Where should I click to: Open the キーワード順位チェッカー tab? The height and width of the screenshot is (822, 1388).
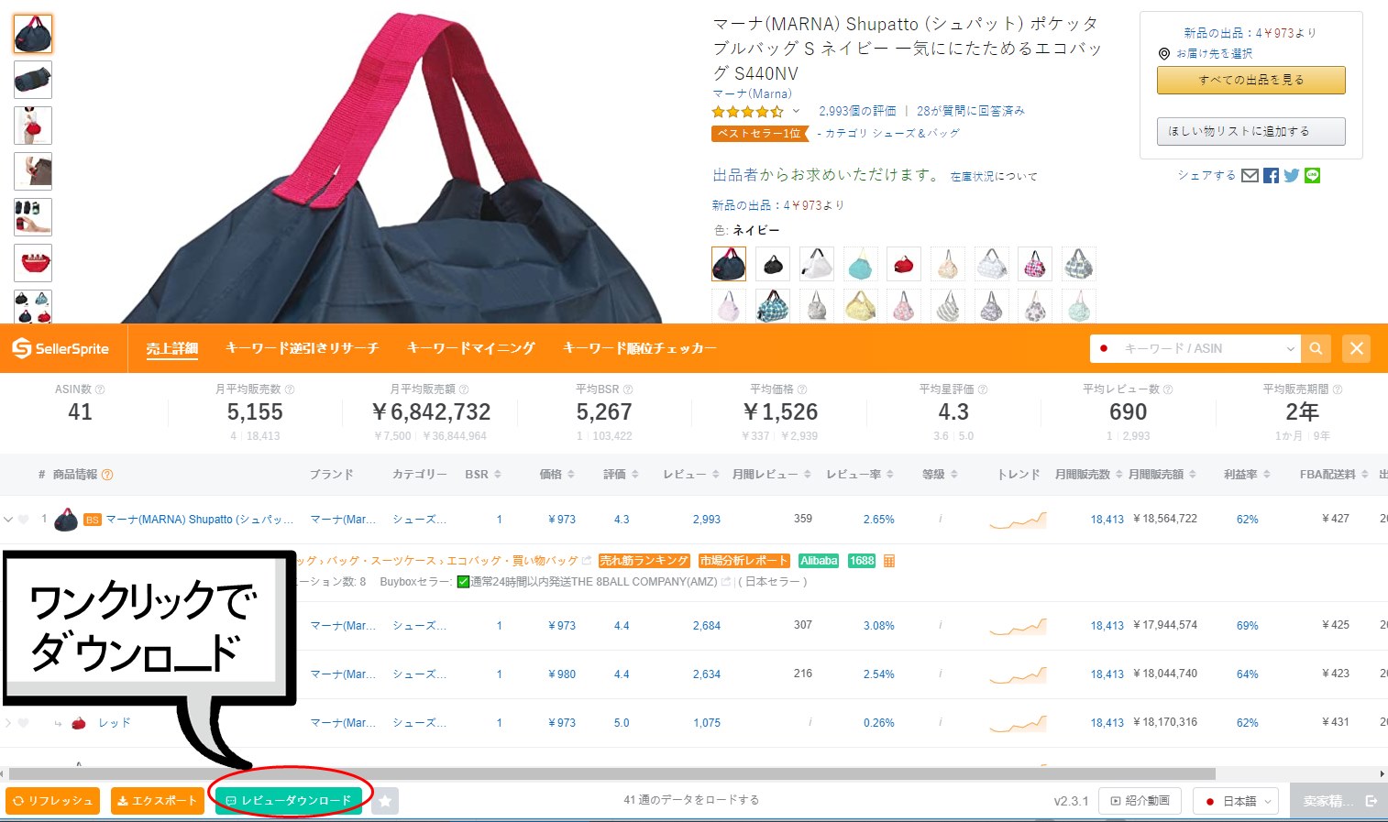639,348
